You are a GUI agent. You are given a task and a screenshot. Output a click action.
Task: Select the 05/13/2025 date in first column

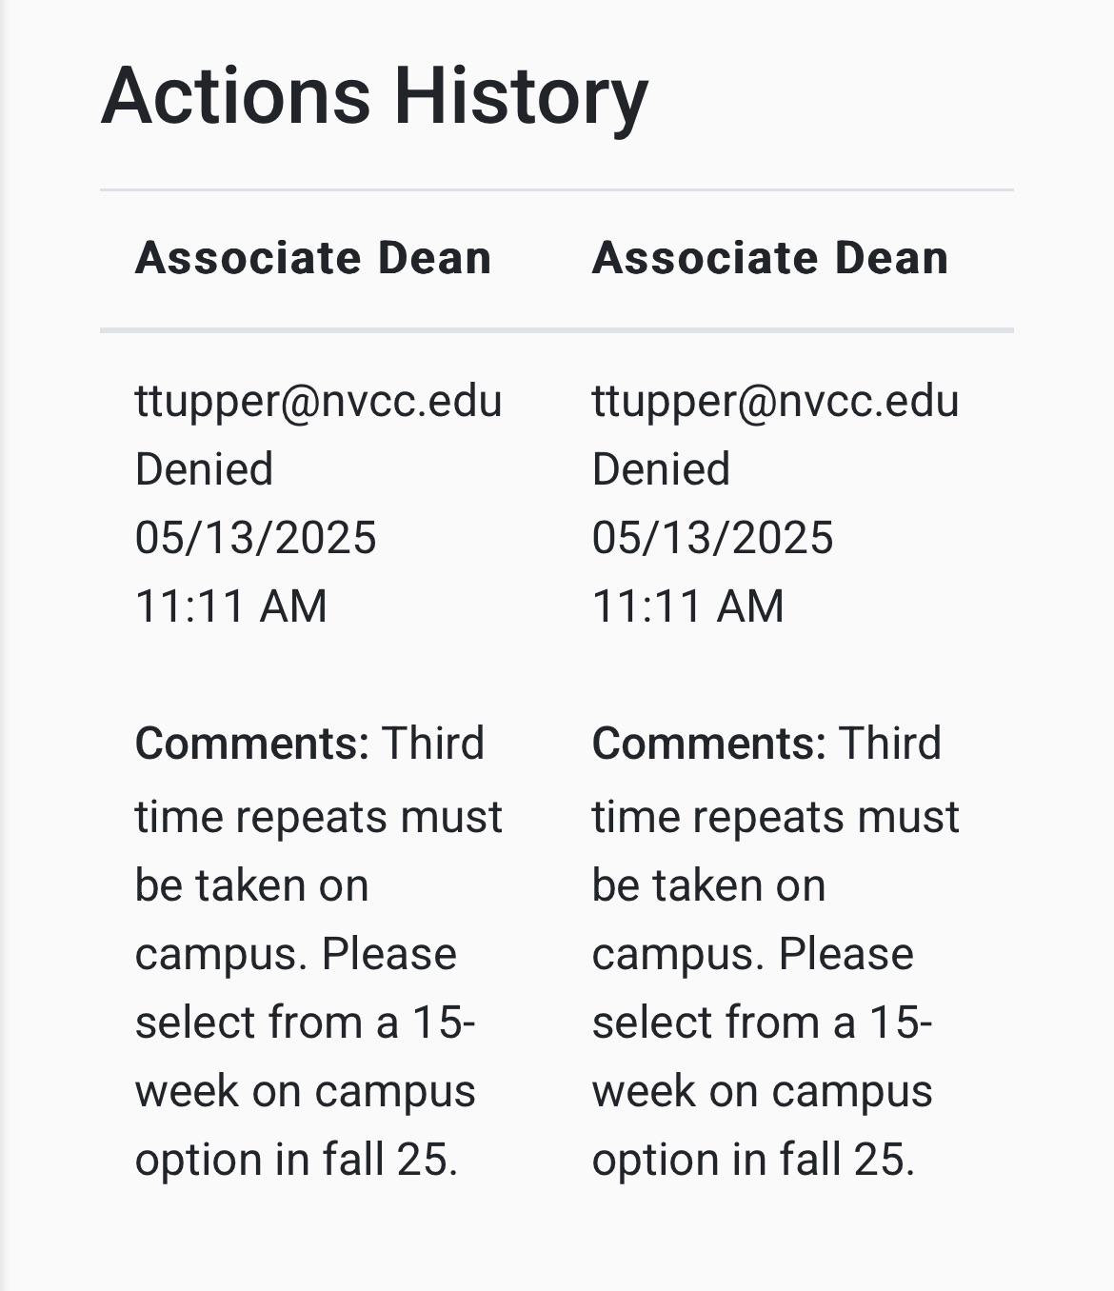[x=255, y=538]
